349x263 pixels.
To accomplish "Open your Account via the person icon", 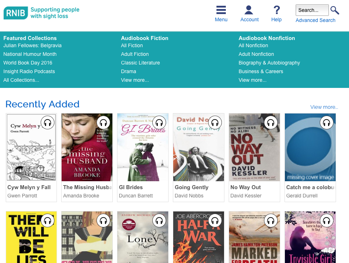I will click(249, 10).
